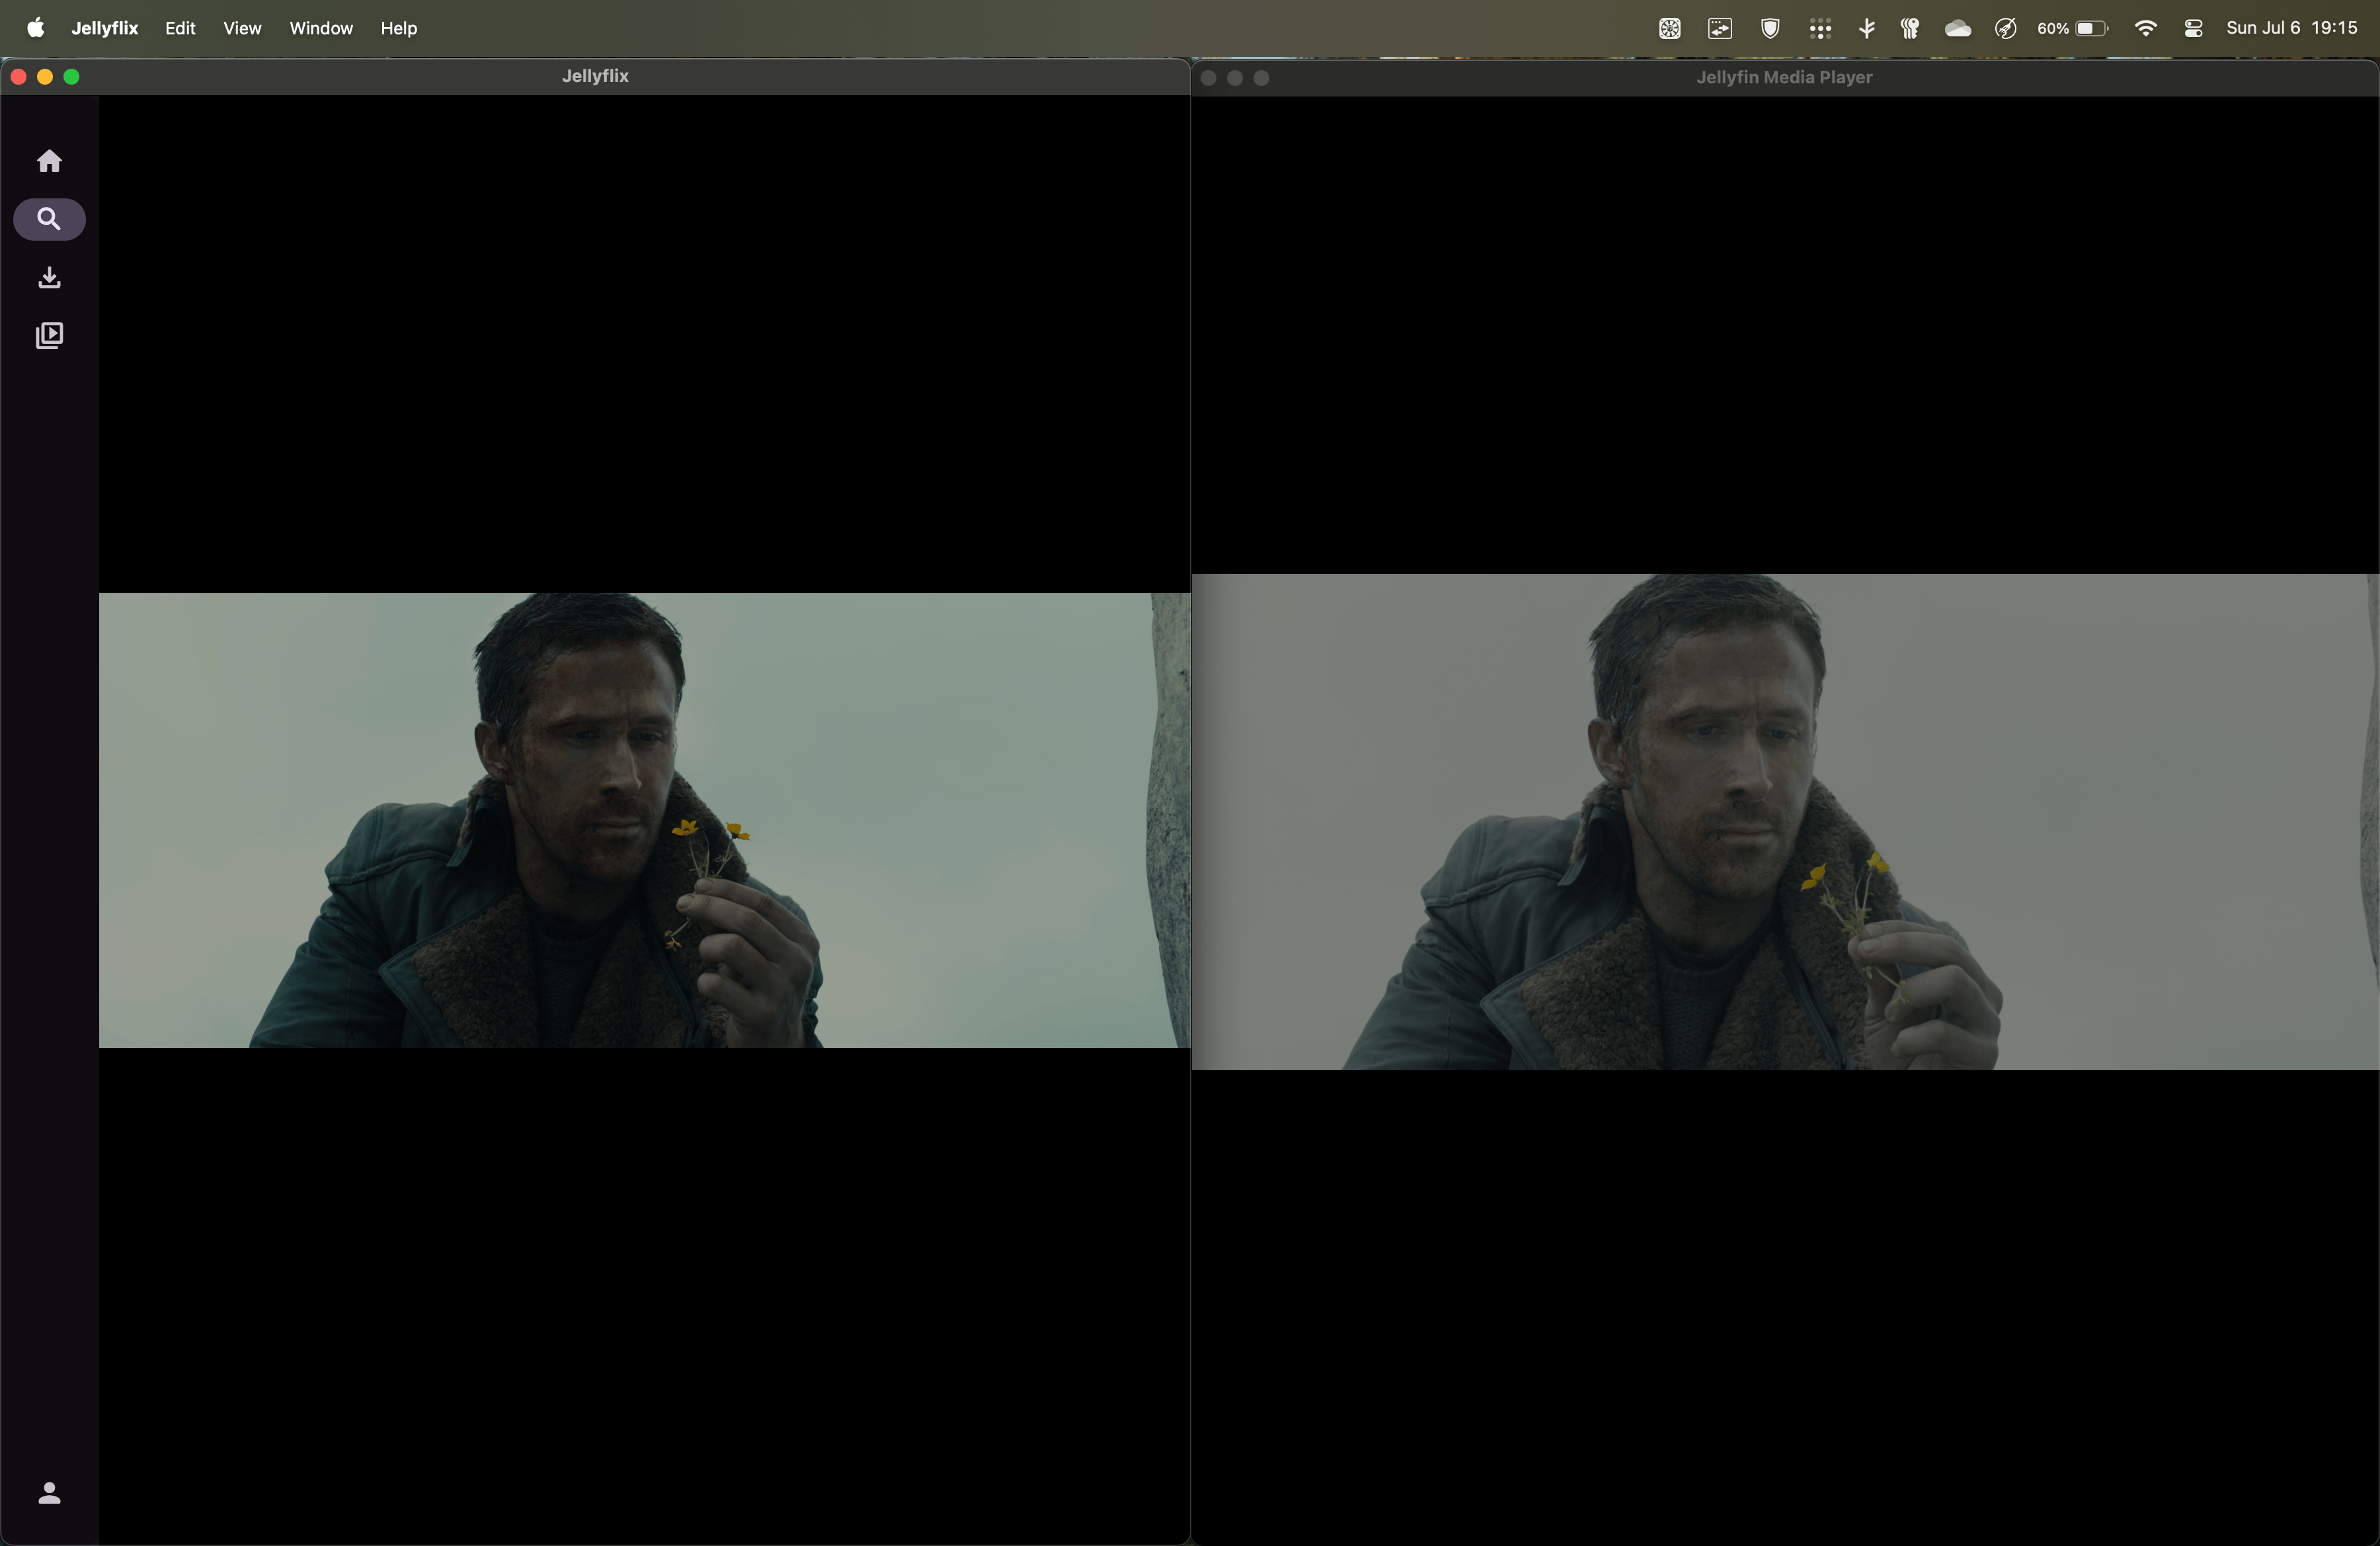
Task: Open the Window menu
Action: click(321, 28)
